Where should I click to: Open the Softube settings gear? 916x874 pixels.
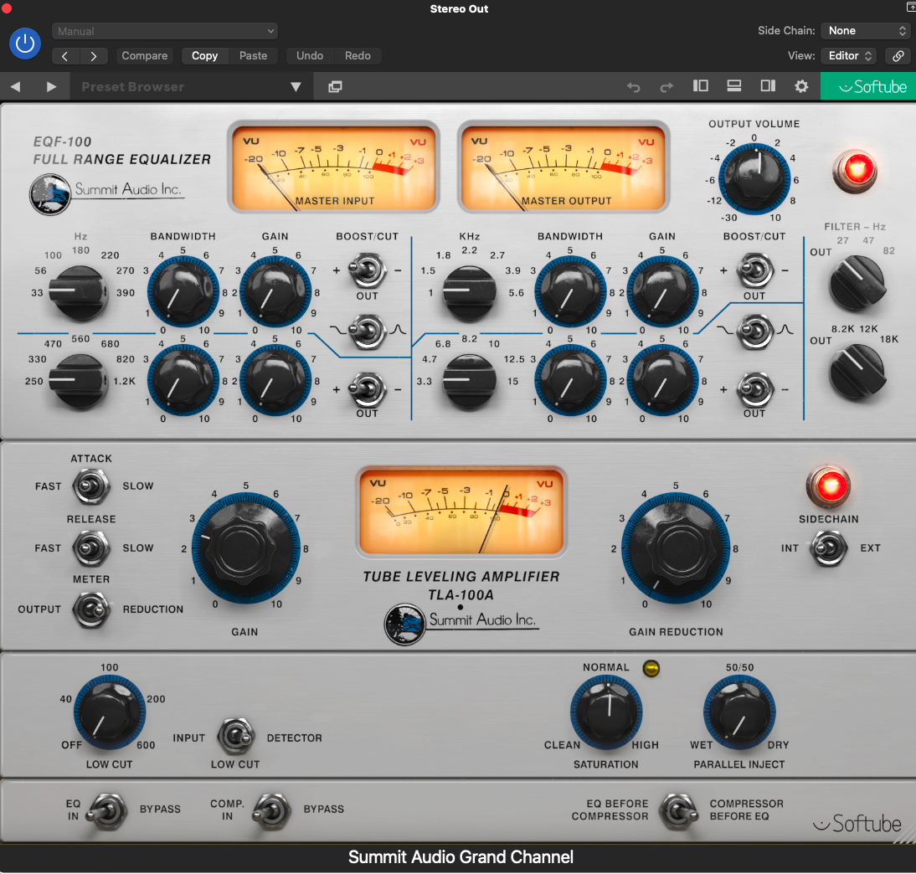801,86
